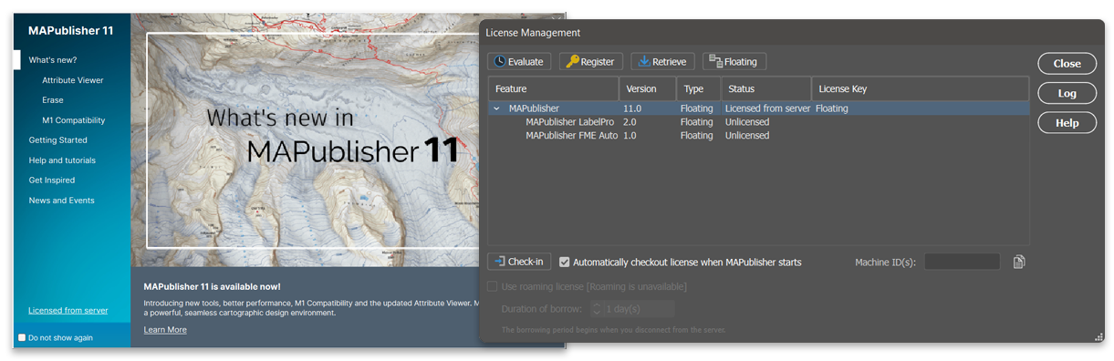This screenshot has width=1114, height=361.
Task: Click FME Auto's Unlicensed status cell
Action: click(x=747, y=136)
